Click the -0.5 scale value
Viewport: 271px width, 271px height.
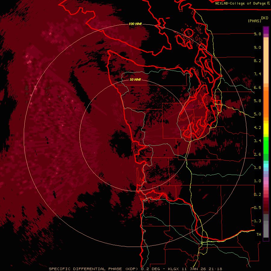click(256, 208)
